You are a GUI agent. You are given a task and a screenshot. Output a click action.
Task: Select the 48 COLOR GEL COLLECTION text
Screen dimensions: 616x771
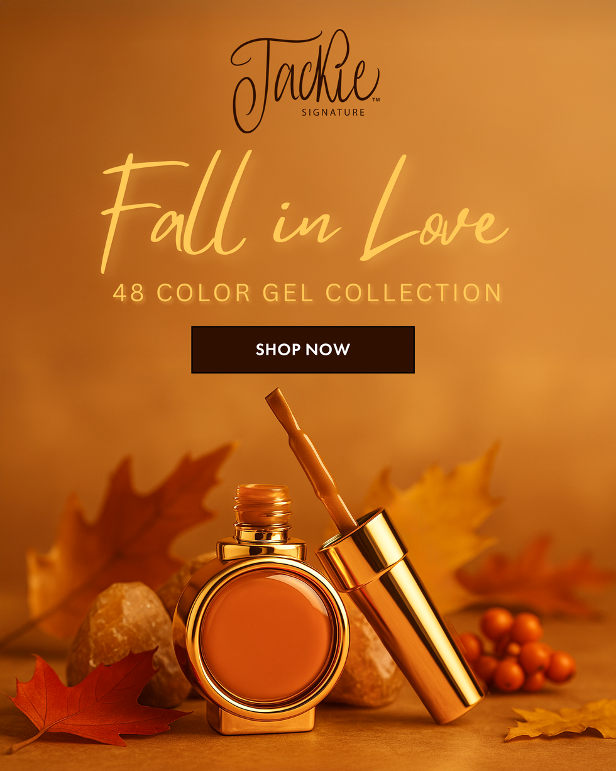[x=307, y=292]
